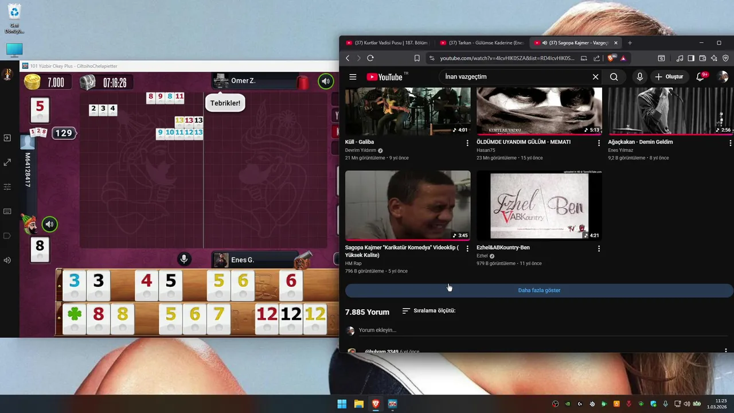Open options for Küll - Galiba video
Viewport: 734px width, 413px height.
click(x=467, y=143)
